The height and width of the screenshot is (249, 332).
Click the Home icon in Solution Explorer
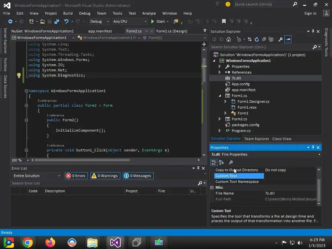(x=229, y=39)
